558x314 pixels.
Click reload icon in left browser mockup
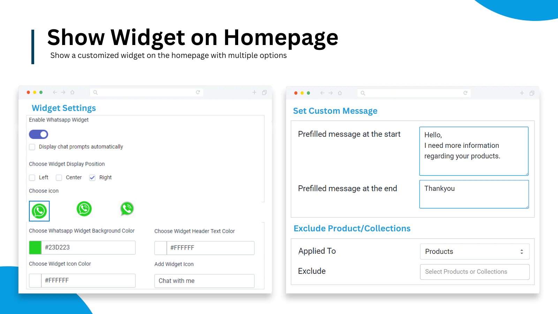coord(198,92)
